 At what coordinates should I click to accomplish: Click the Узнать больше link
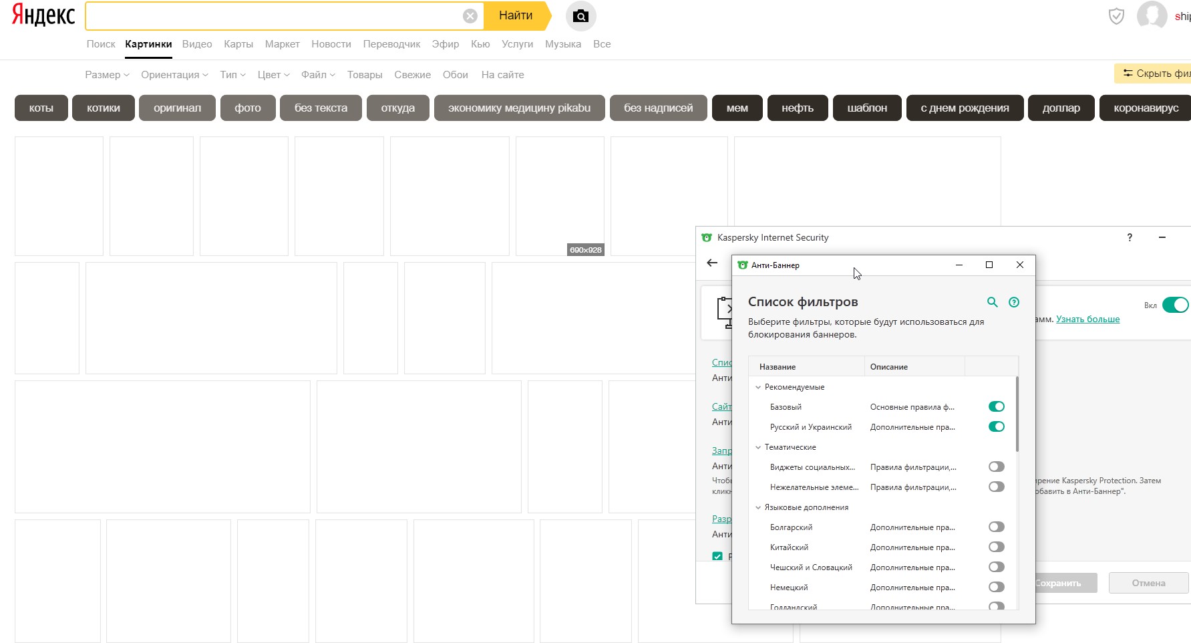click(x=1087, y=319)
